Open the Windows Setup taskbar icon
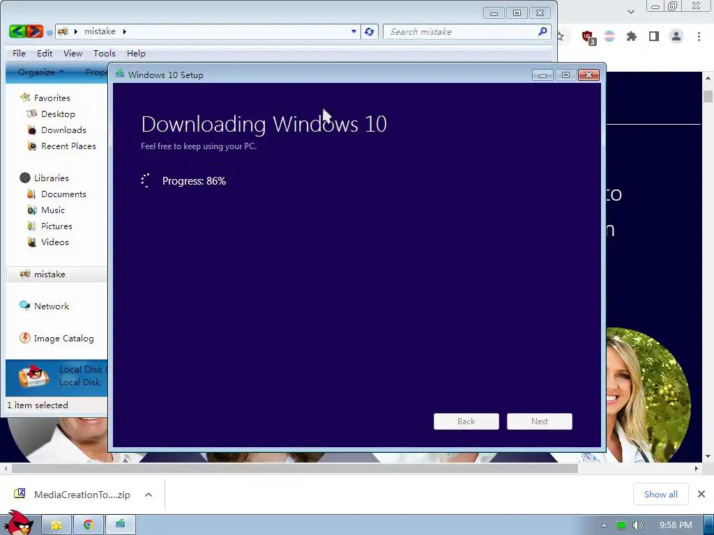 120,525
